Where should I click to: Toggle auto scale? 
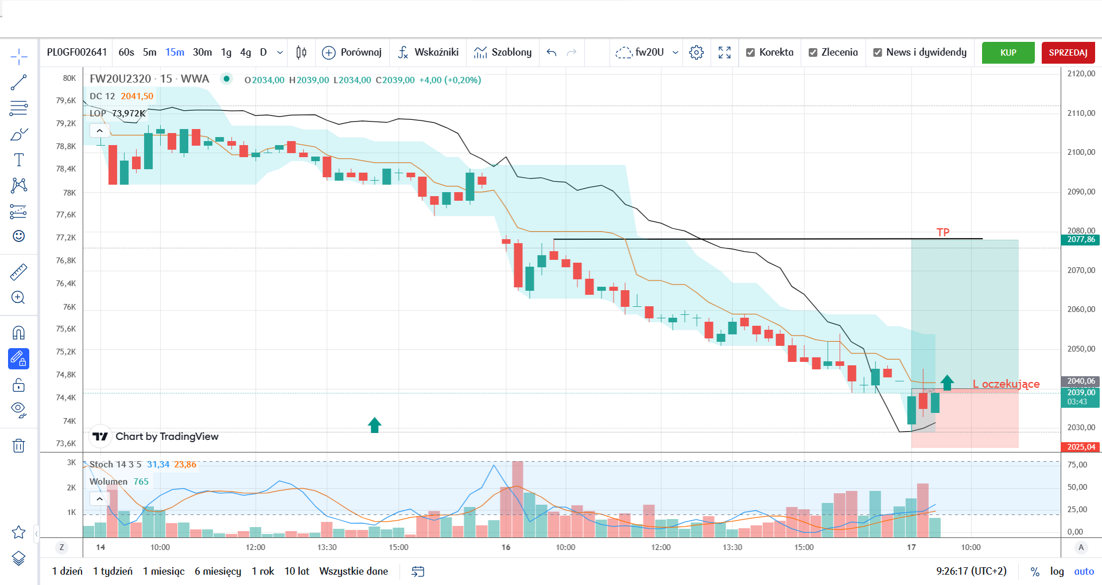[1084, 571]
